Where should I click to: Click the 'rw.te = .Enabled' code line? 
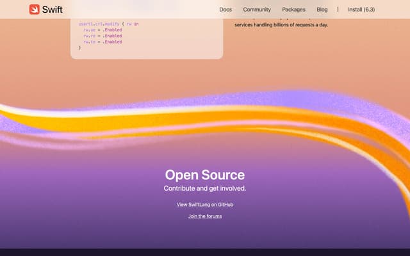(102, 42)
